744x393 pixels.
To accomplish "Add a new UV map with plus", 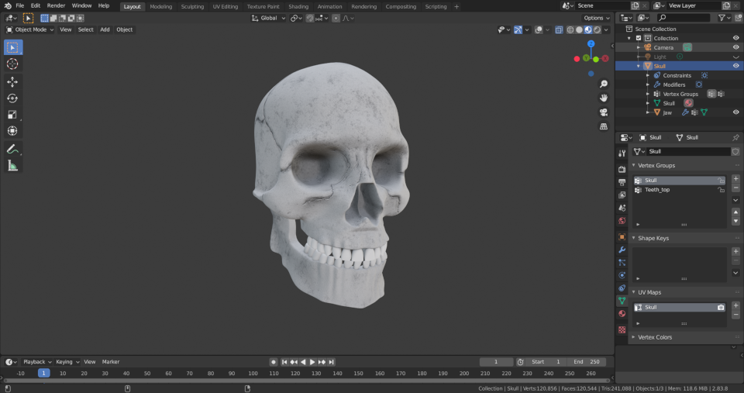I will pyautogui.click(x=736, y=305).
